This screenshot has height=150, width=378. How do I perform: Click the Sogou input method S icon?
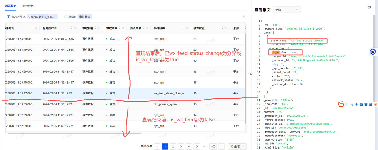(341, 105)
